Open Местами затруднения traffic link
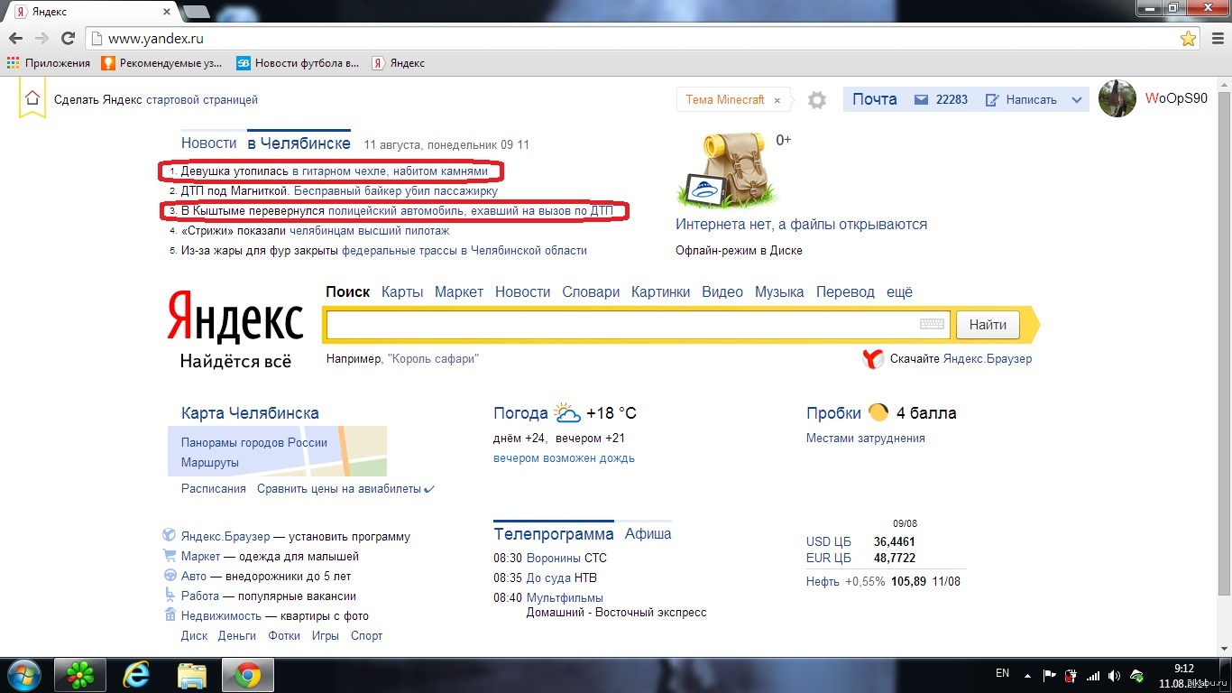1232x693 pixels. click(x=866, y=438)
